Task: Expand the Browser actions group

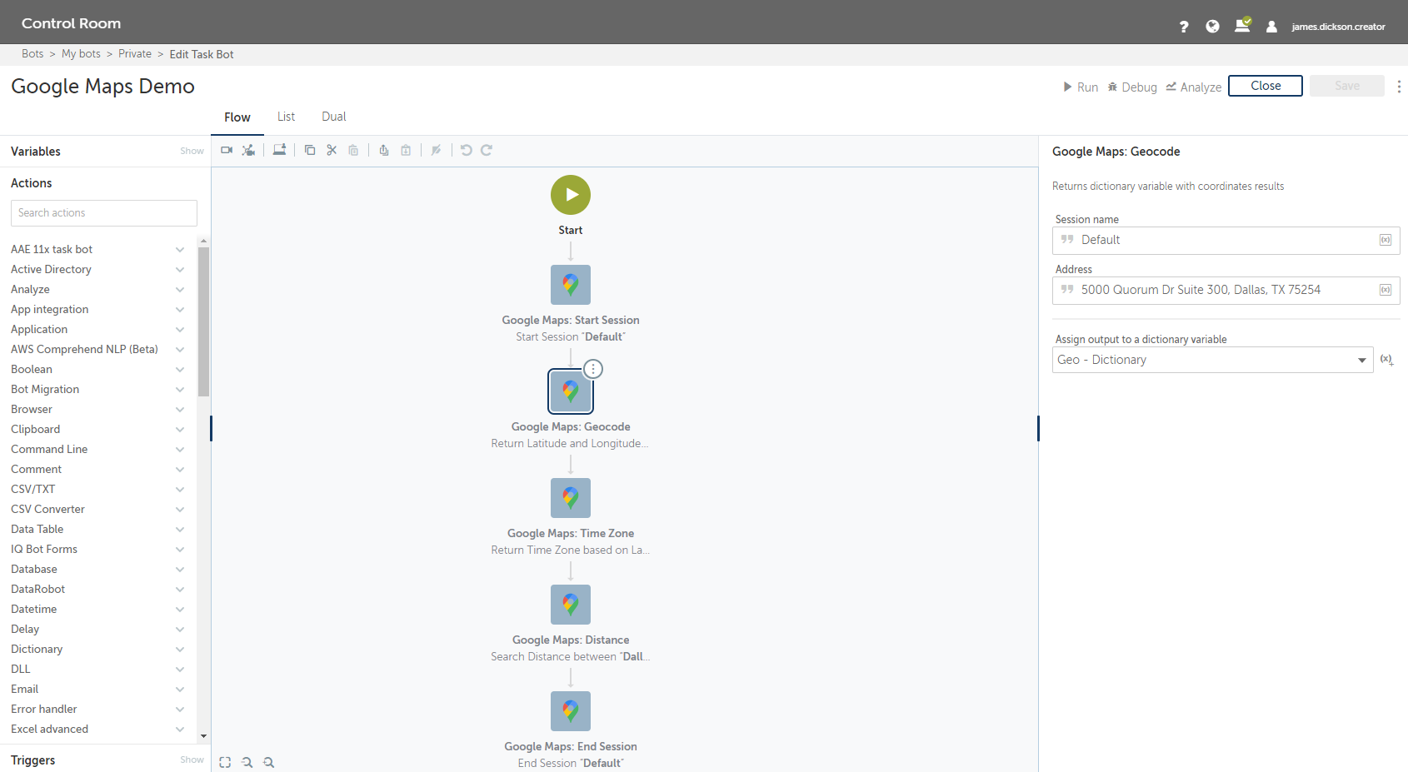Action: [x=180, y=410]
